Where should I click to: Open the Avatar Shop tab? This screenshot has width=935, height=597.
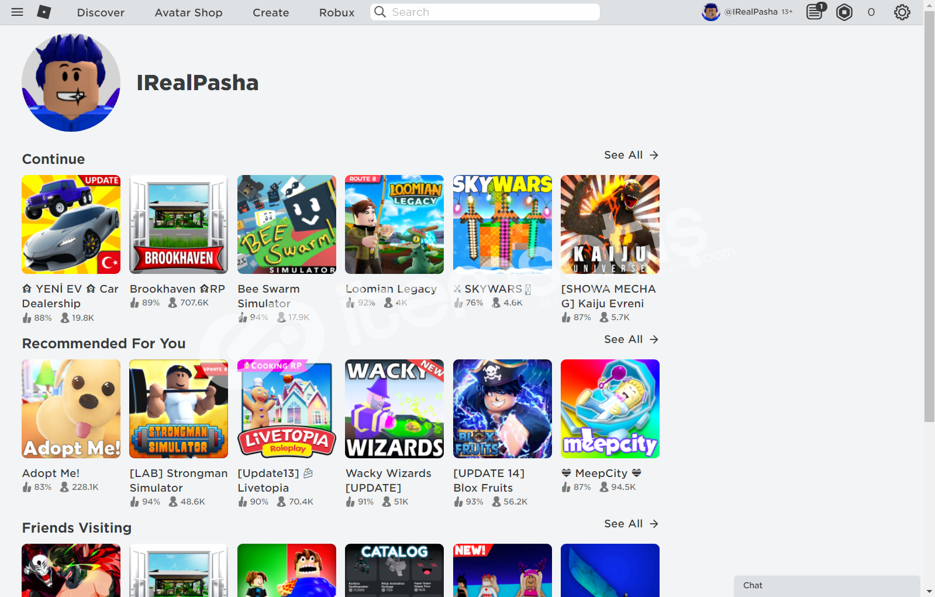point(188,12)
